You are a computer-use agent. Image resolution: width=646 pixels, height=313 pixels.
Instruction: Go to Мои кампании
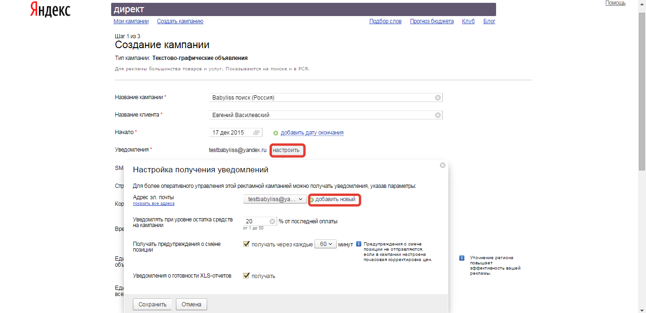coord(131,21)
